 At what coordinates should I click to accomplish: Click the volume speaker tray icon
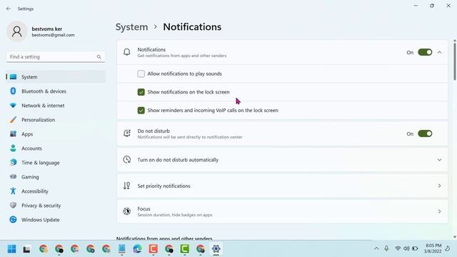tap(406, 248)
